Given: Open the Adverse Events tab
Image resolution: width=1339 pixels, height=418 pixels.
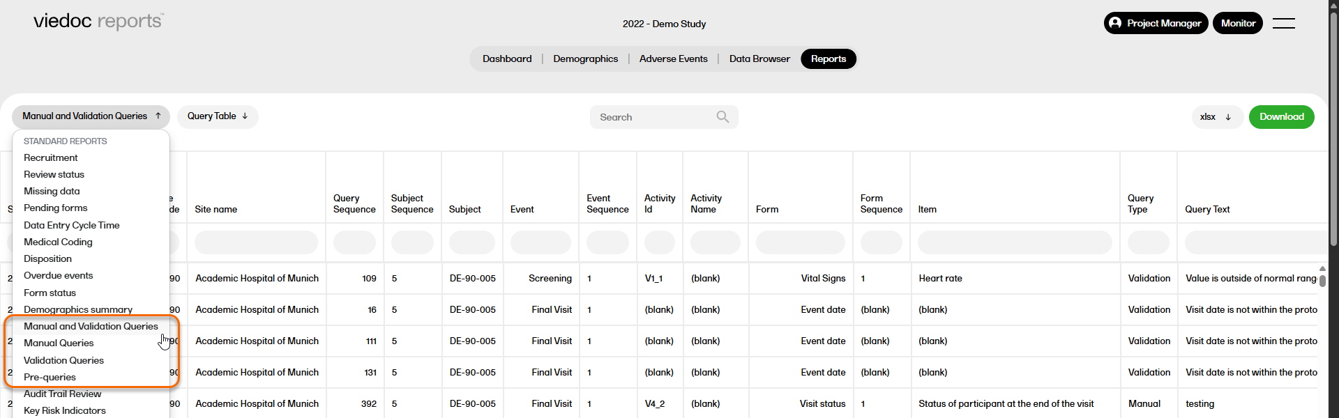Looking at the screenshot, I should click(x=673, y=59).
